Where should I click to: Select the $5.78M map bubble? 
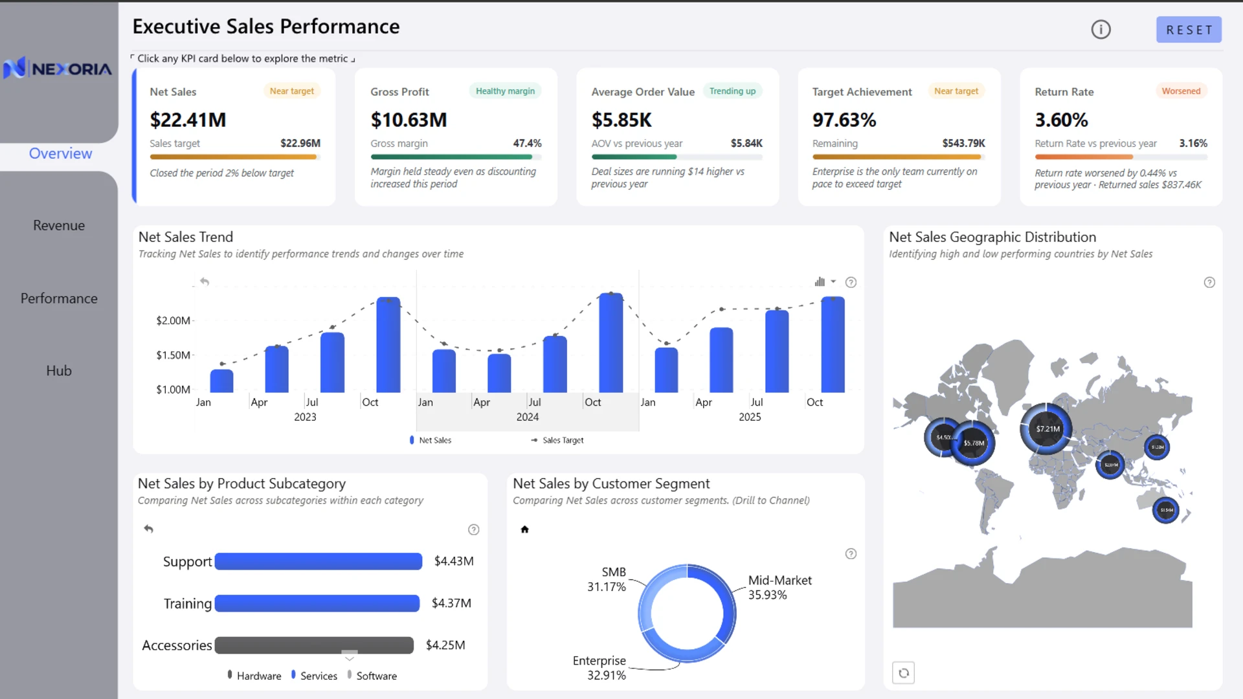(972, 443)
